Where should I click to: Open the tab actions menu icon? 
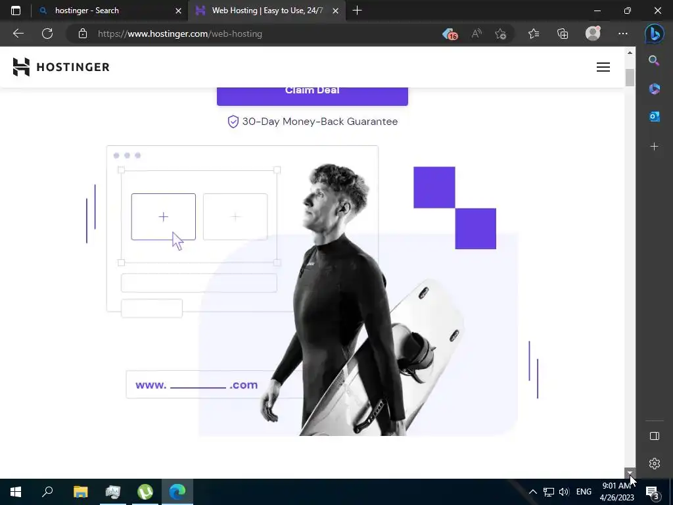[x=16, y=11]
